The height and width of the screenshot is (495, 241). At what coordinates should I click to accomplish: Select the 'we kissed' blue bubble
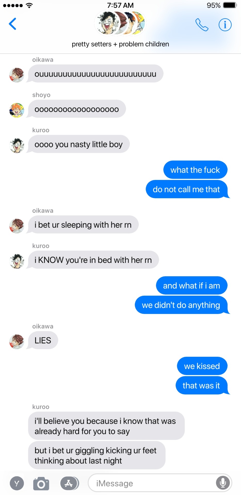pos(202,366)
